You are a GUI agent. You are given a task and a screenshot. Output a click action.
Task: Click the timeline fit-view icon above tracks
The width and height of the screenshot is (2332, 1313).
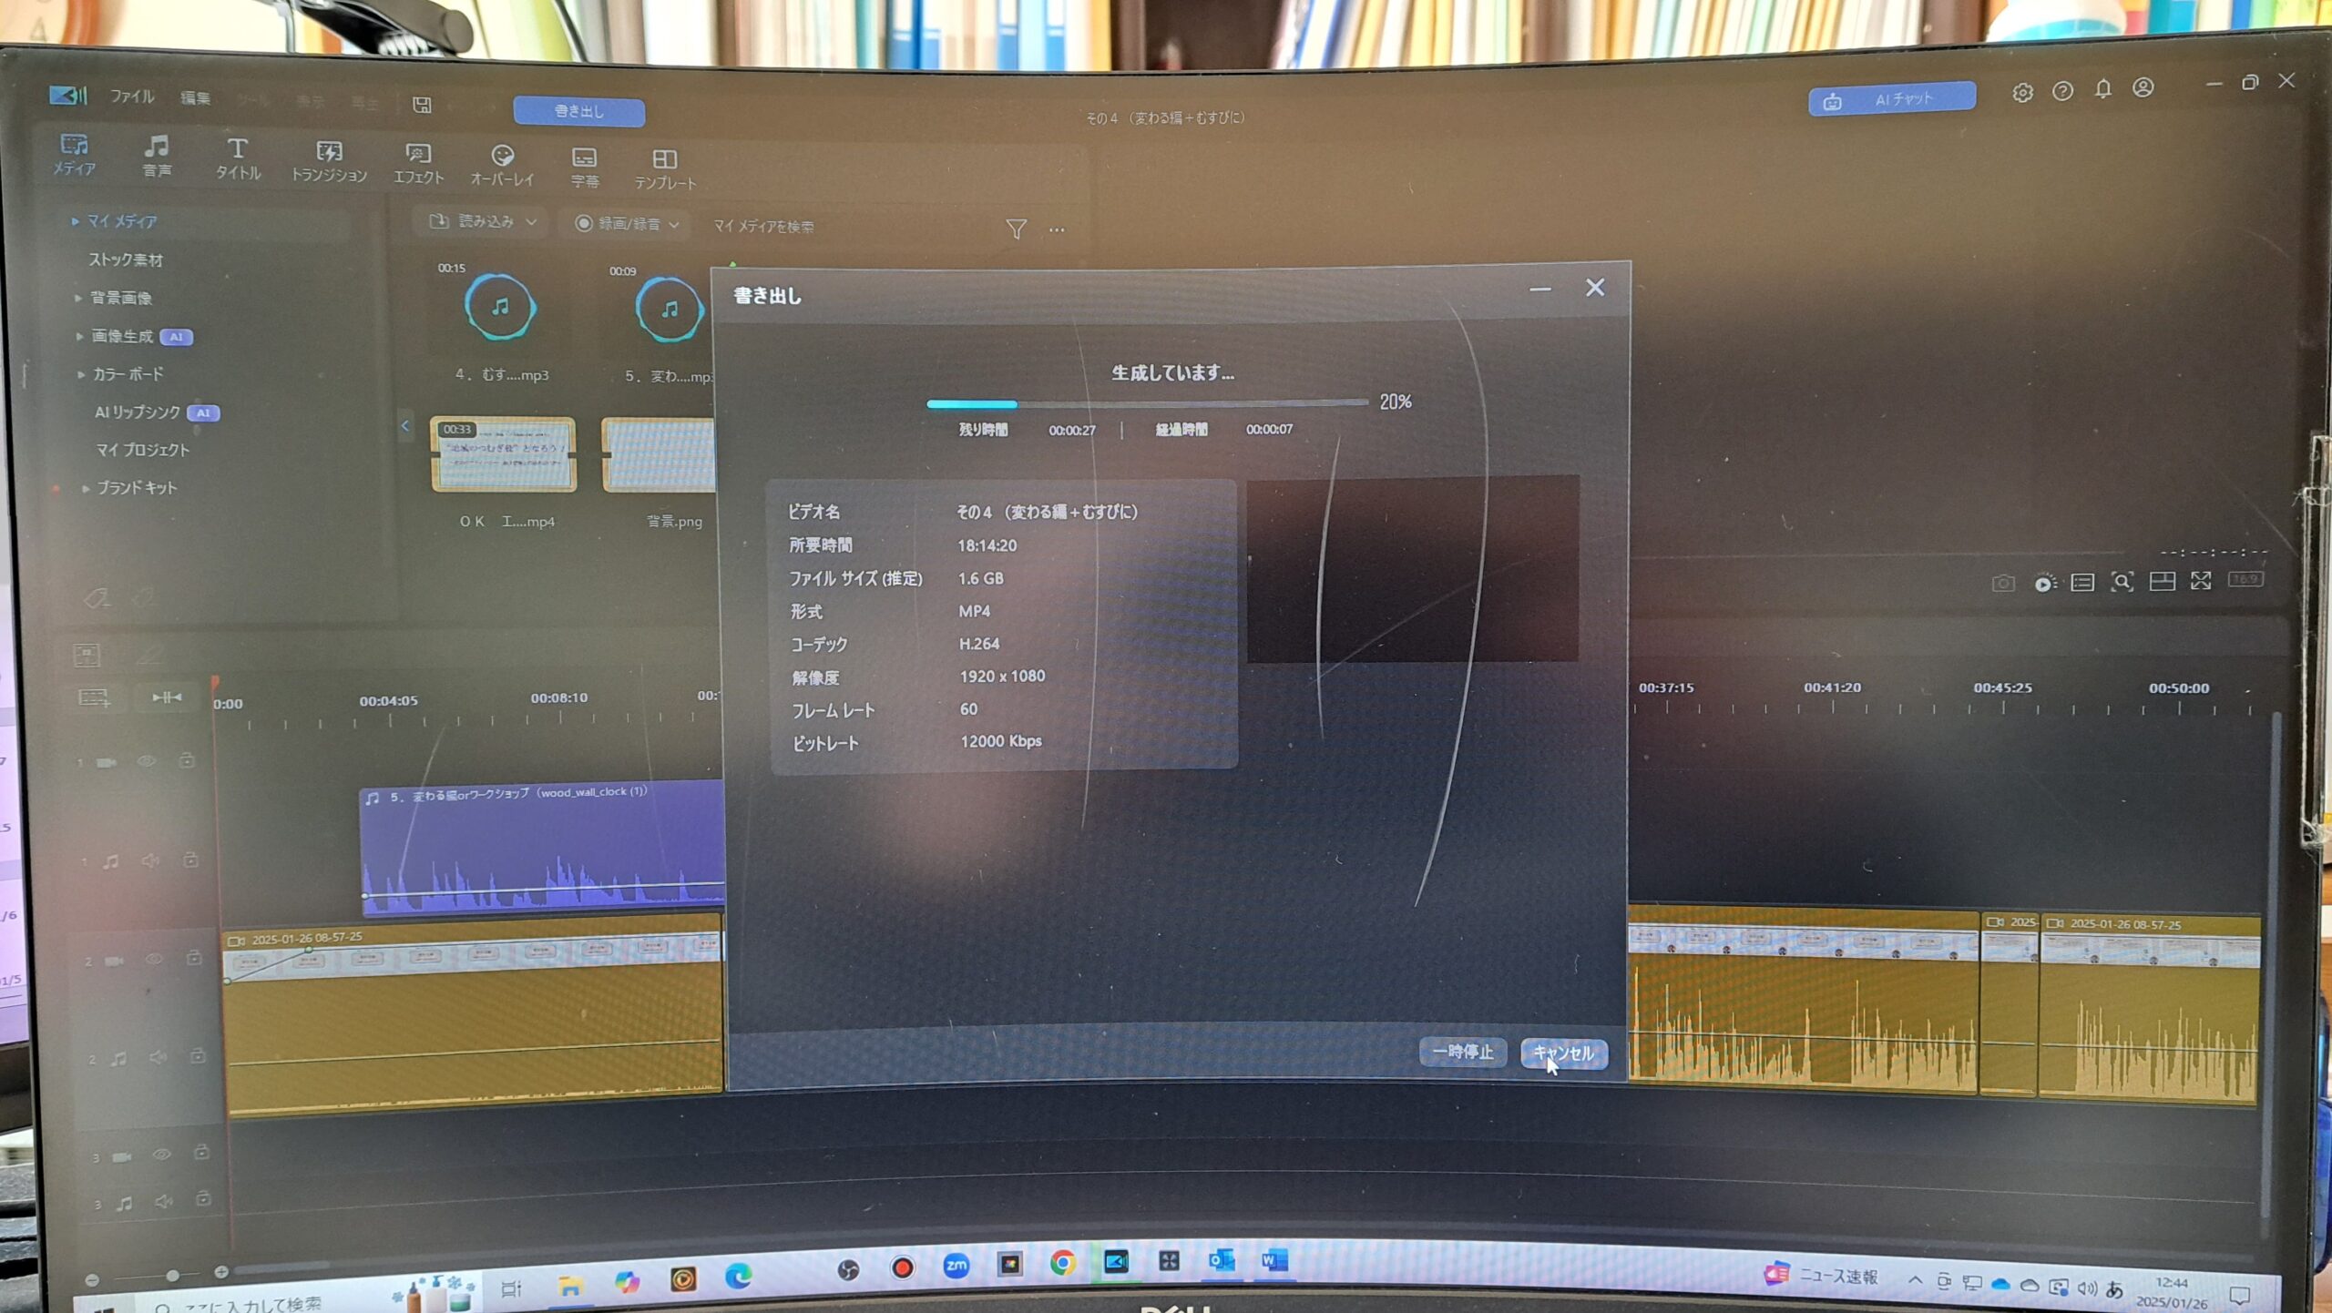click(87, 655)
